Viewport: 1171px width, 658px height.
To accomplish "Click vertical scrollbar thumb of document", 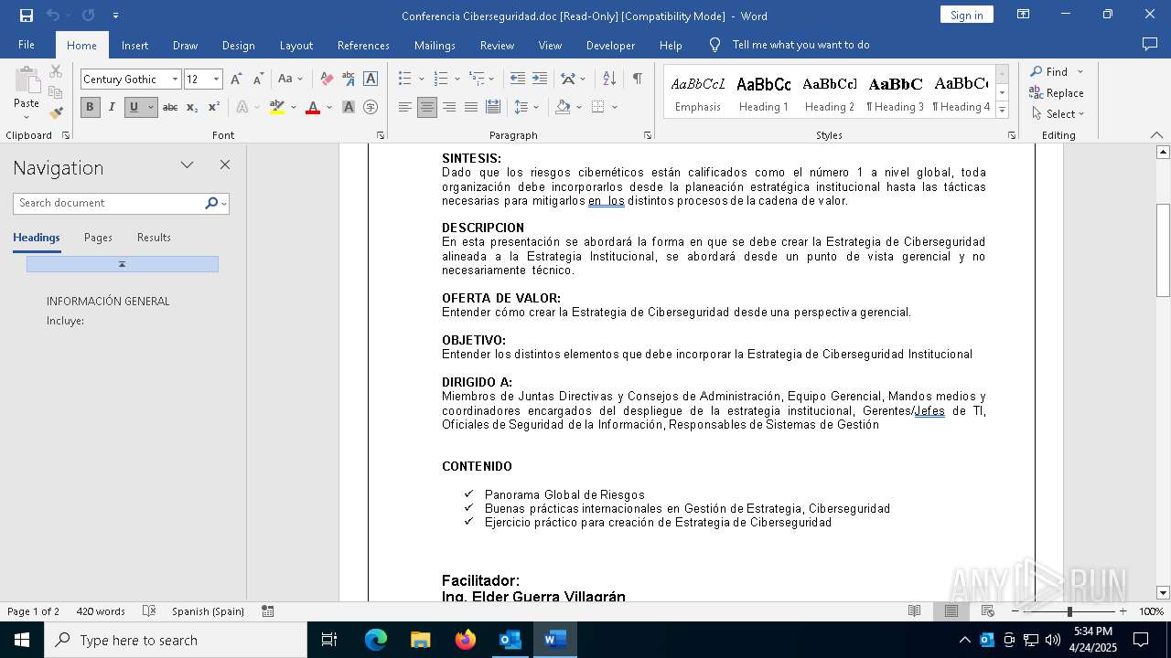I will point(1163,249).
